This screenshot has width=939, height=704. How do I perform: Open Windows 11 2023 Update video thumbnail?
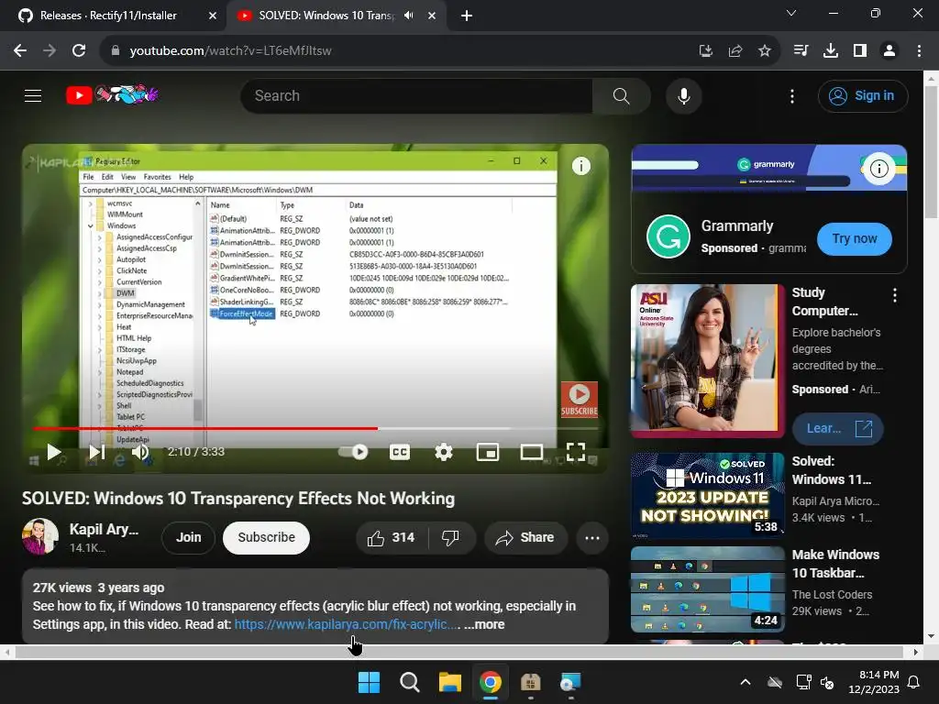point(707,495)
